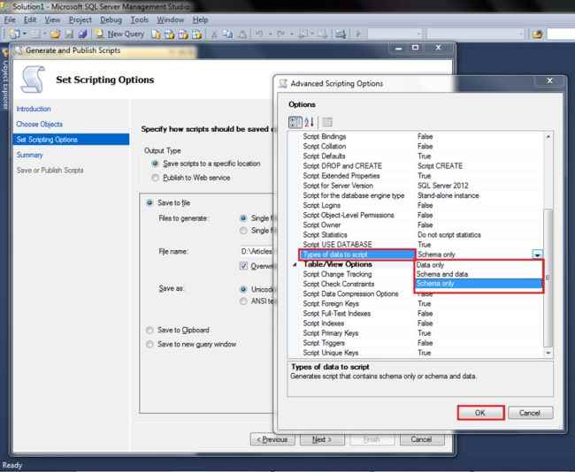Collapse the Table/View Options group
Image resolution: width=575 pixels, height=472 pixels.
coord(295,264)
